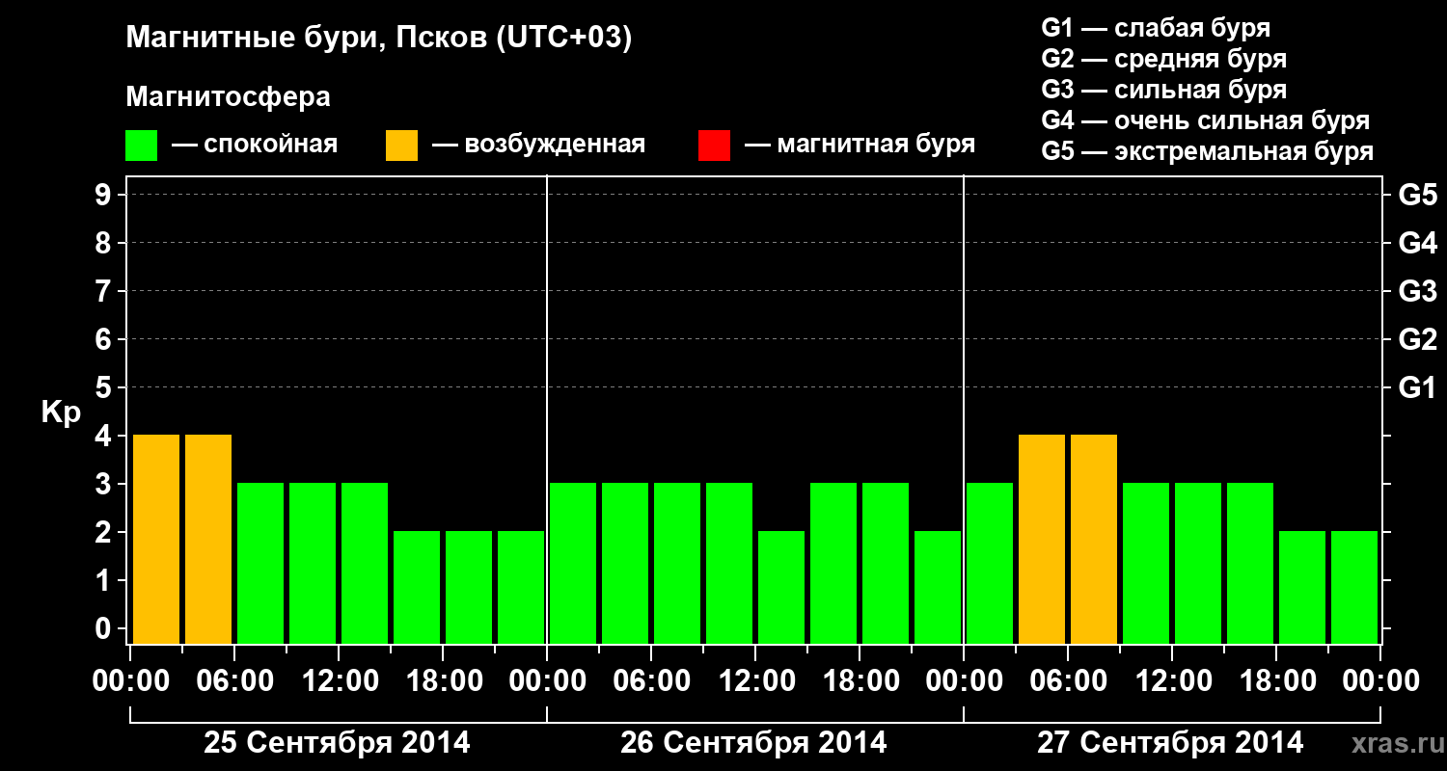The height and width of the screenshot is (771, 1447).
Task: Click the '18:00' time label for 27 Сентября
Action: pyautogui.click(x=1276, y=681)
